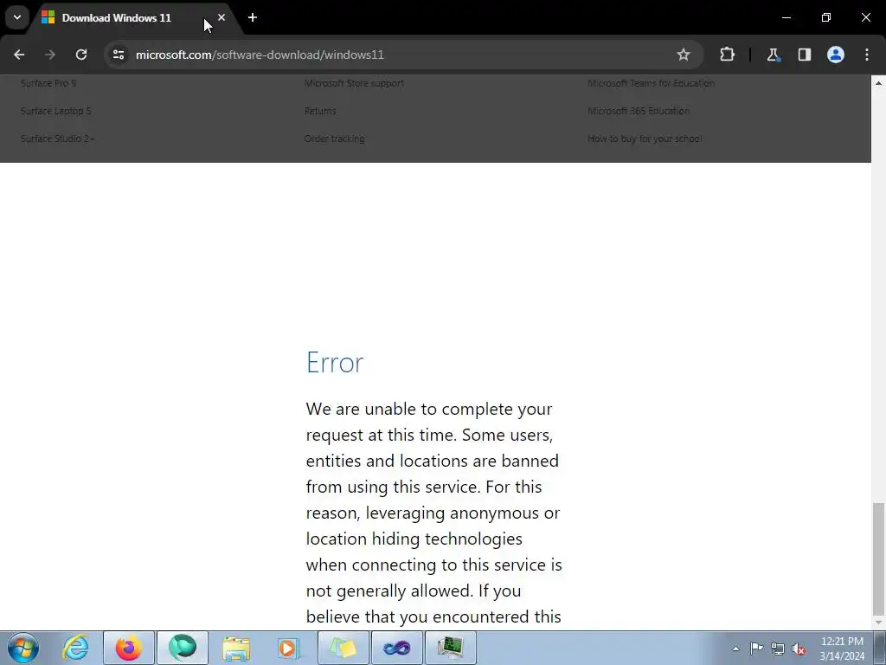Show hidden system tray icons
The image size is (886, 665).
click(x=735, y=649)
